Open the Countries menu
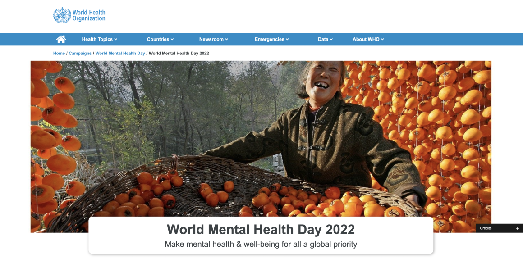Viewport: 523px width, 263px height. pyautogui.click(x=160, y=39)
